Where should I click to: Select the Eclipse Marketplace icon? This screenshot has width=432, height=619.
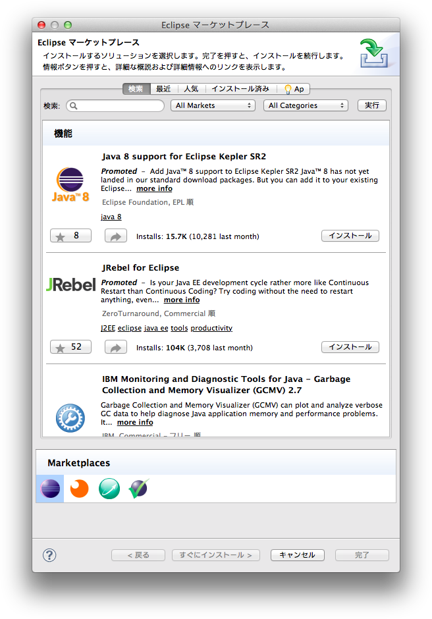[50, 489]
